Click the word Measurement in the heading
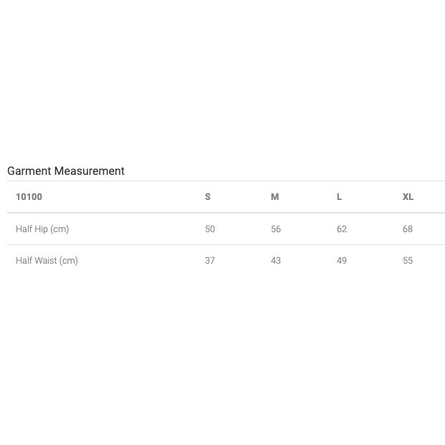 [x=90, y=171]
